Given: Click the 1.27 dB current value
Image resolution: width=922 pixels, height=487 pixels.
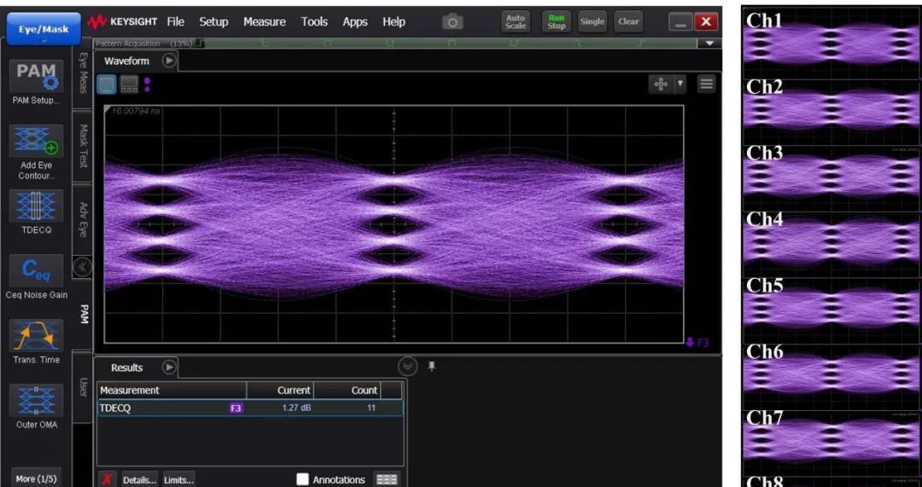Looking at the screenshot, I should pos(296,408).
